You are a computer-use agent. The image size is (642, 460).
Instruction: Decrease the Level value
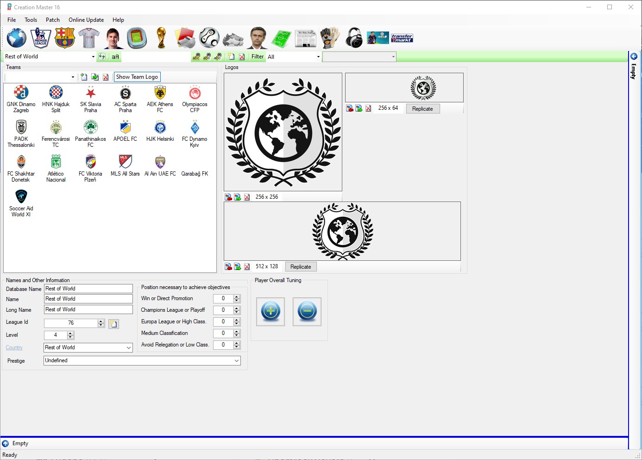pos(70,337)
